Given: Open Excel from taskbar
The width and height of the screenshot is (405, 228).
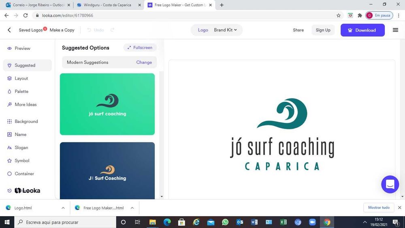Looking at the screenshot, I should pyautogui.click(x=283, y=222).
